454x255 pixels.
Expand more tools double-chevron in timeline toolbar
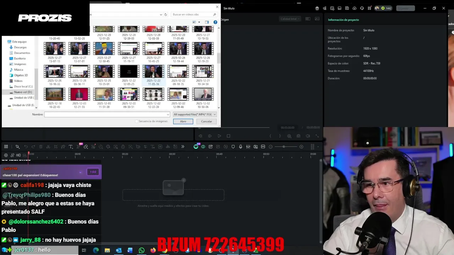click(183, 147)
